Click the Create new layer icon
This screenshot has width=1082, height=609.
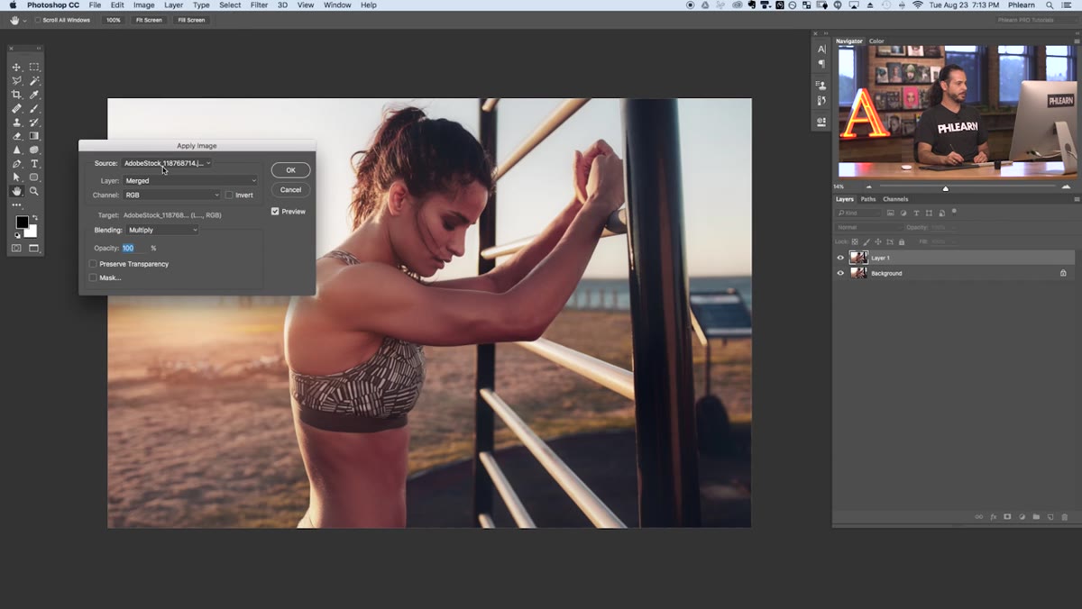(1050, 517)
